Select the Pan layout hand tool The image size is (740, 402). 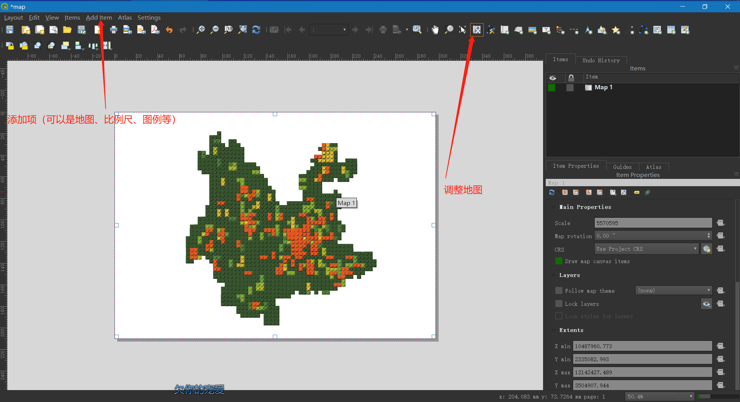(435, 30)
